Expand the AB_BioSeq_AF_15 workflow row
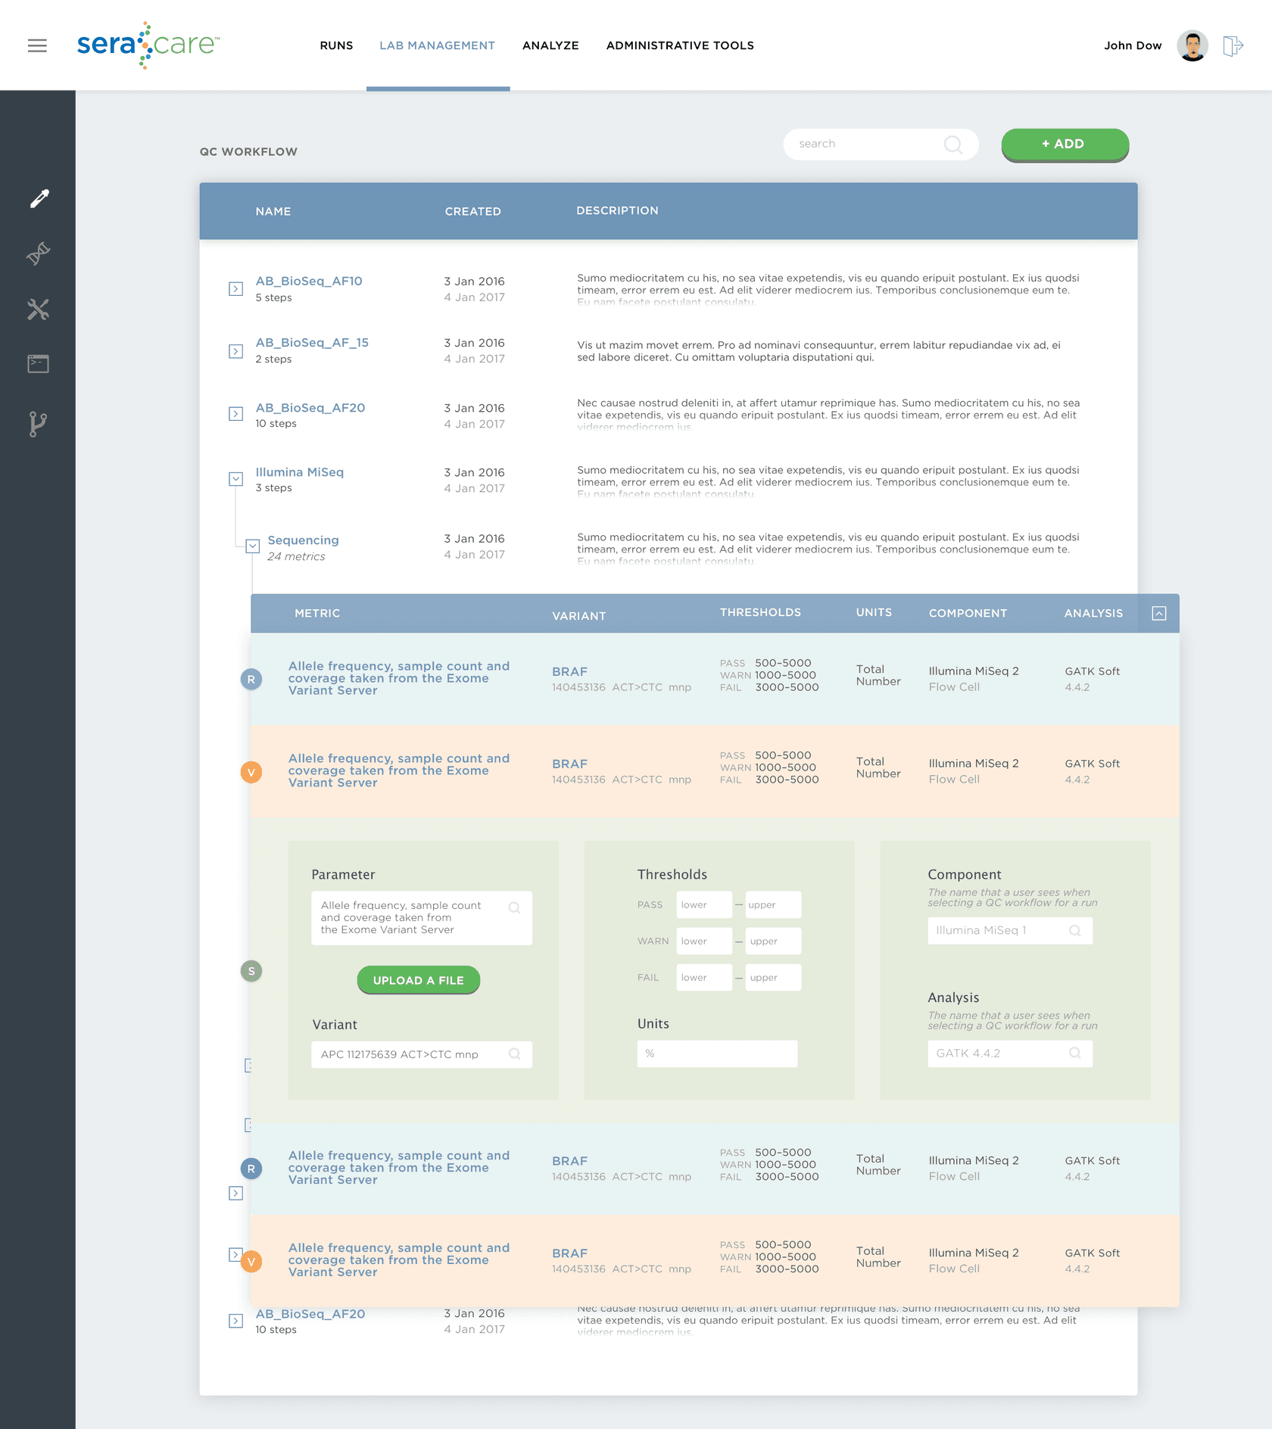The image size is (1272, 1429). pyautogui.click(x=236, y=351)
